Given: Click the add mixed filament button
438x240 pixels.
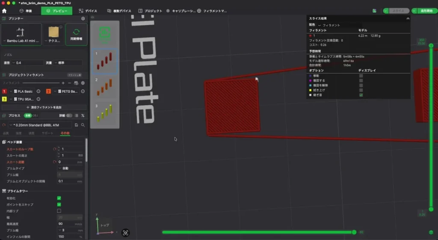Looking at the screenshot, I should tap(44, 107).
